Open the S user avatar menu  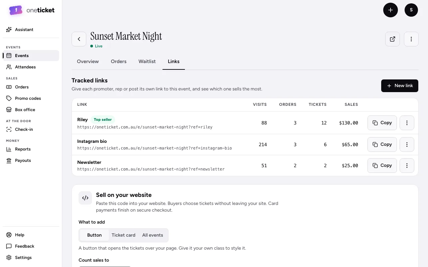pyautogui.click(x=411, y=10)
